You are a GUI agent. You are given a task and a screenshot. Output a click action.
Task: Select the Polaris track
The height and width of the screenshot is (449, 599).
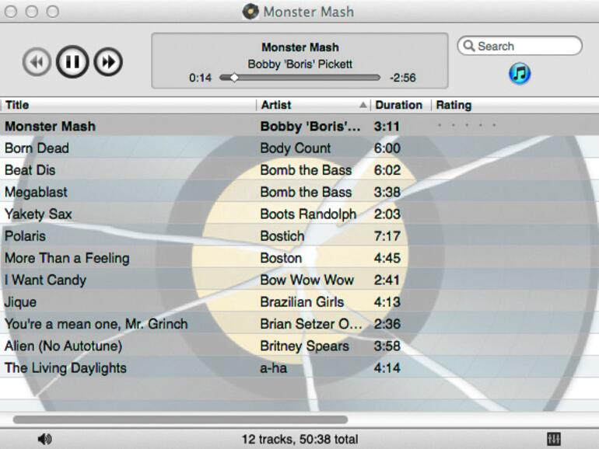coord(299,236)
